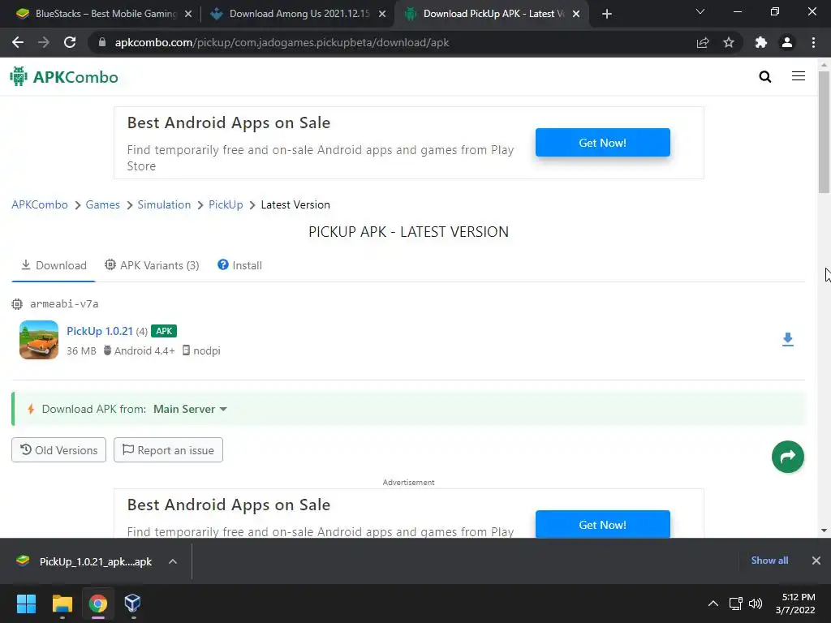The height and width of the screenshot is (623, 831).
Task: Click the APKCombo logo
Action: coord(64,77)
